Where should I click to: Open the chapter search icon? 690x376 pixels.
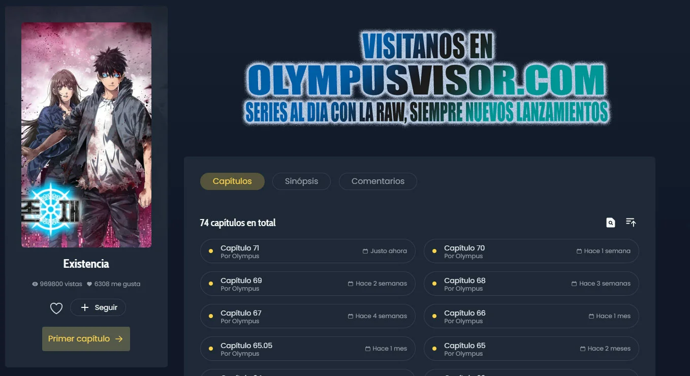point(611,223)
